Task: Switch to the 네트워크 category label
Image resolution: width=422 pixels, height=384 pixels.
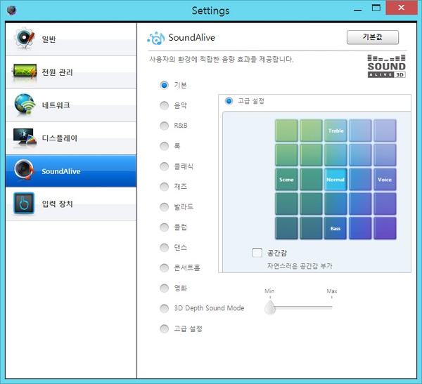Action: (56, 105)
